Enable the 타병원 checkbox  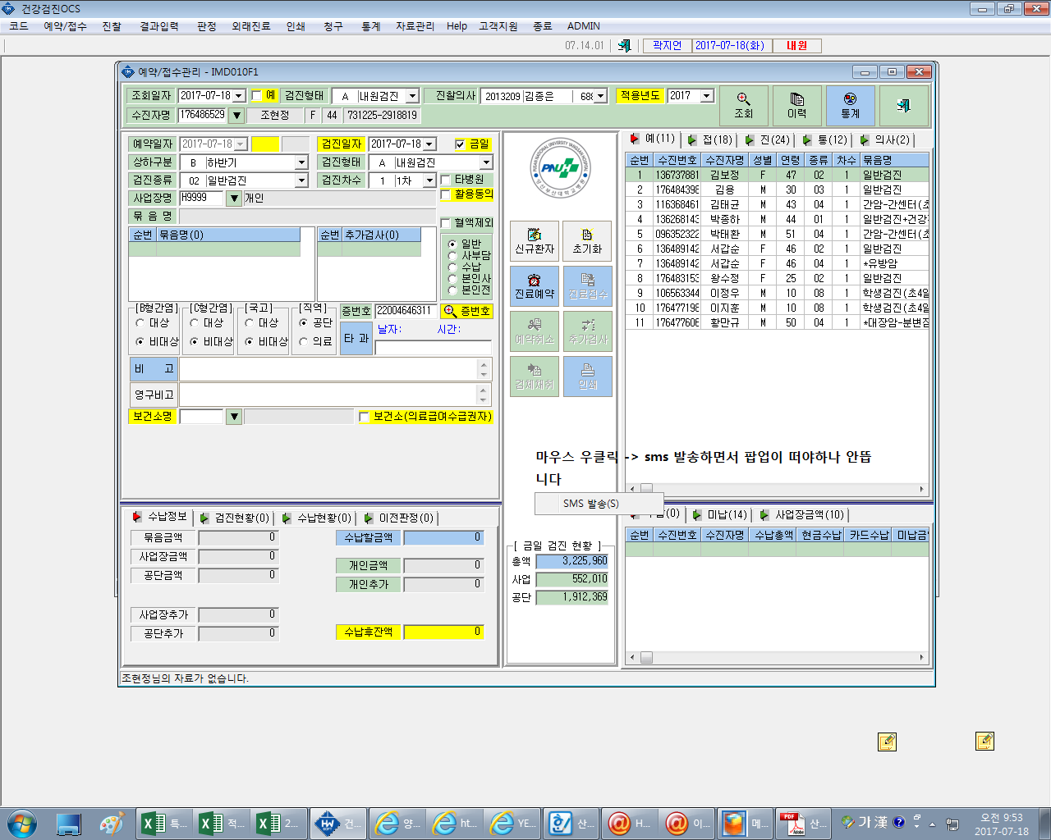[x=446, y=180]
